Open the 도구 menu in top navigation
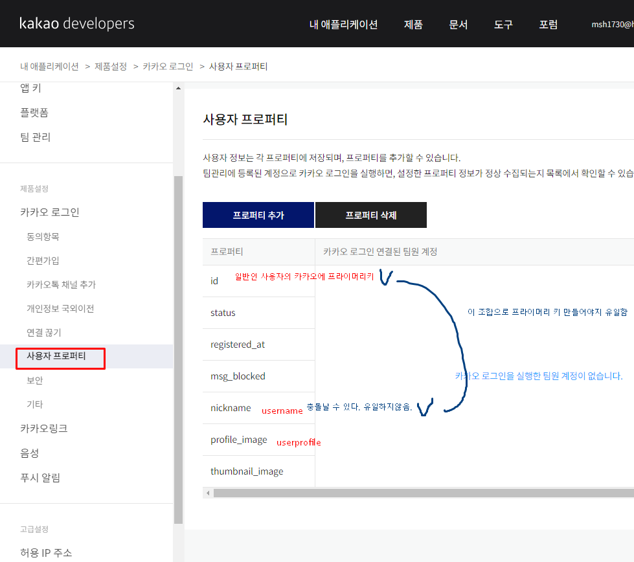The width and height of the screenshot is (634, 562). (503, 24)
